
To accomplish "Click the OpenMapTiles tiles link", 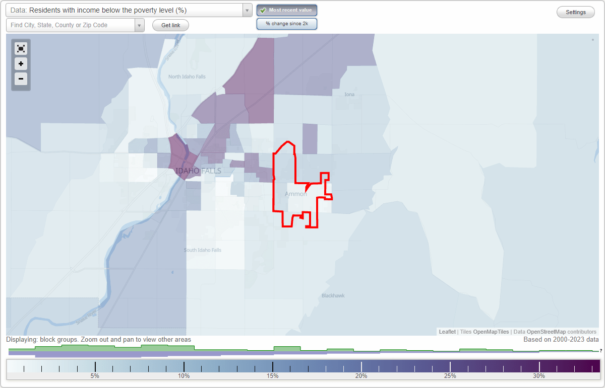I will click(x=492, y=332).
